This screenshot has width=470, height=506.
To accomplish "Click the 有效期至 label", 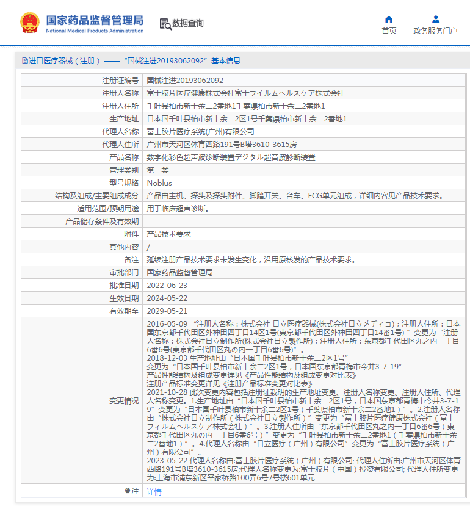I will (124, 311).
